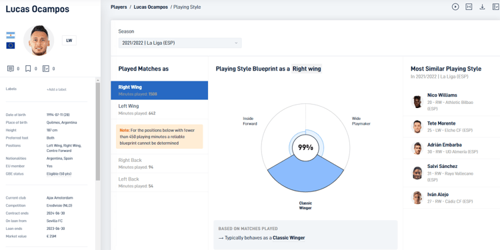Select the Right Back position entry
Image resolution: width=500 pixels, height=250 pixels.
point(159,163)
